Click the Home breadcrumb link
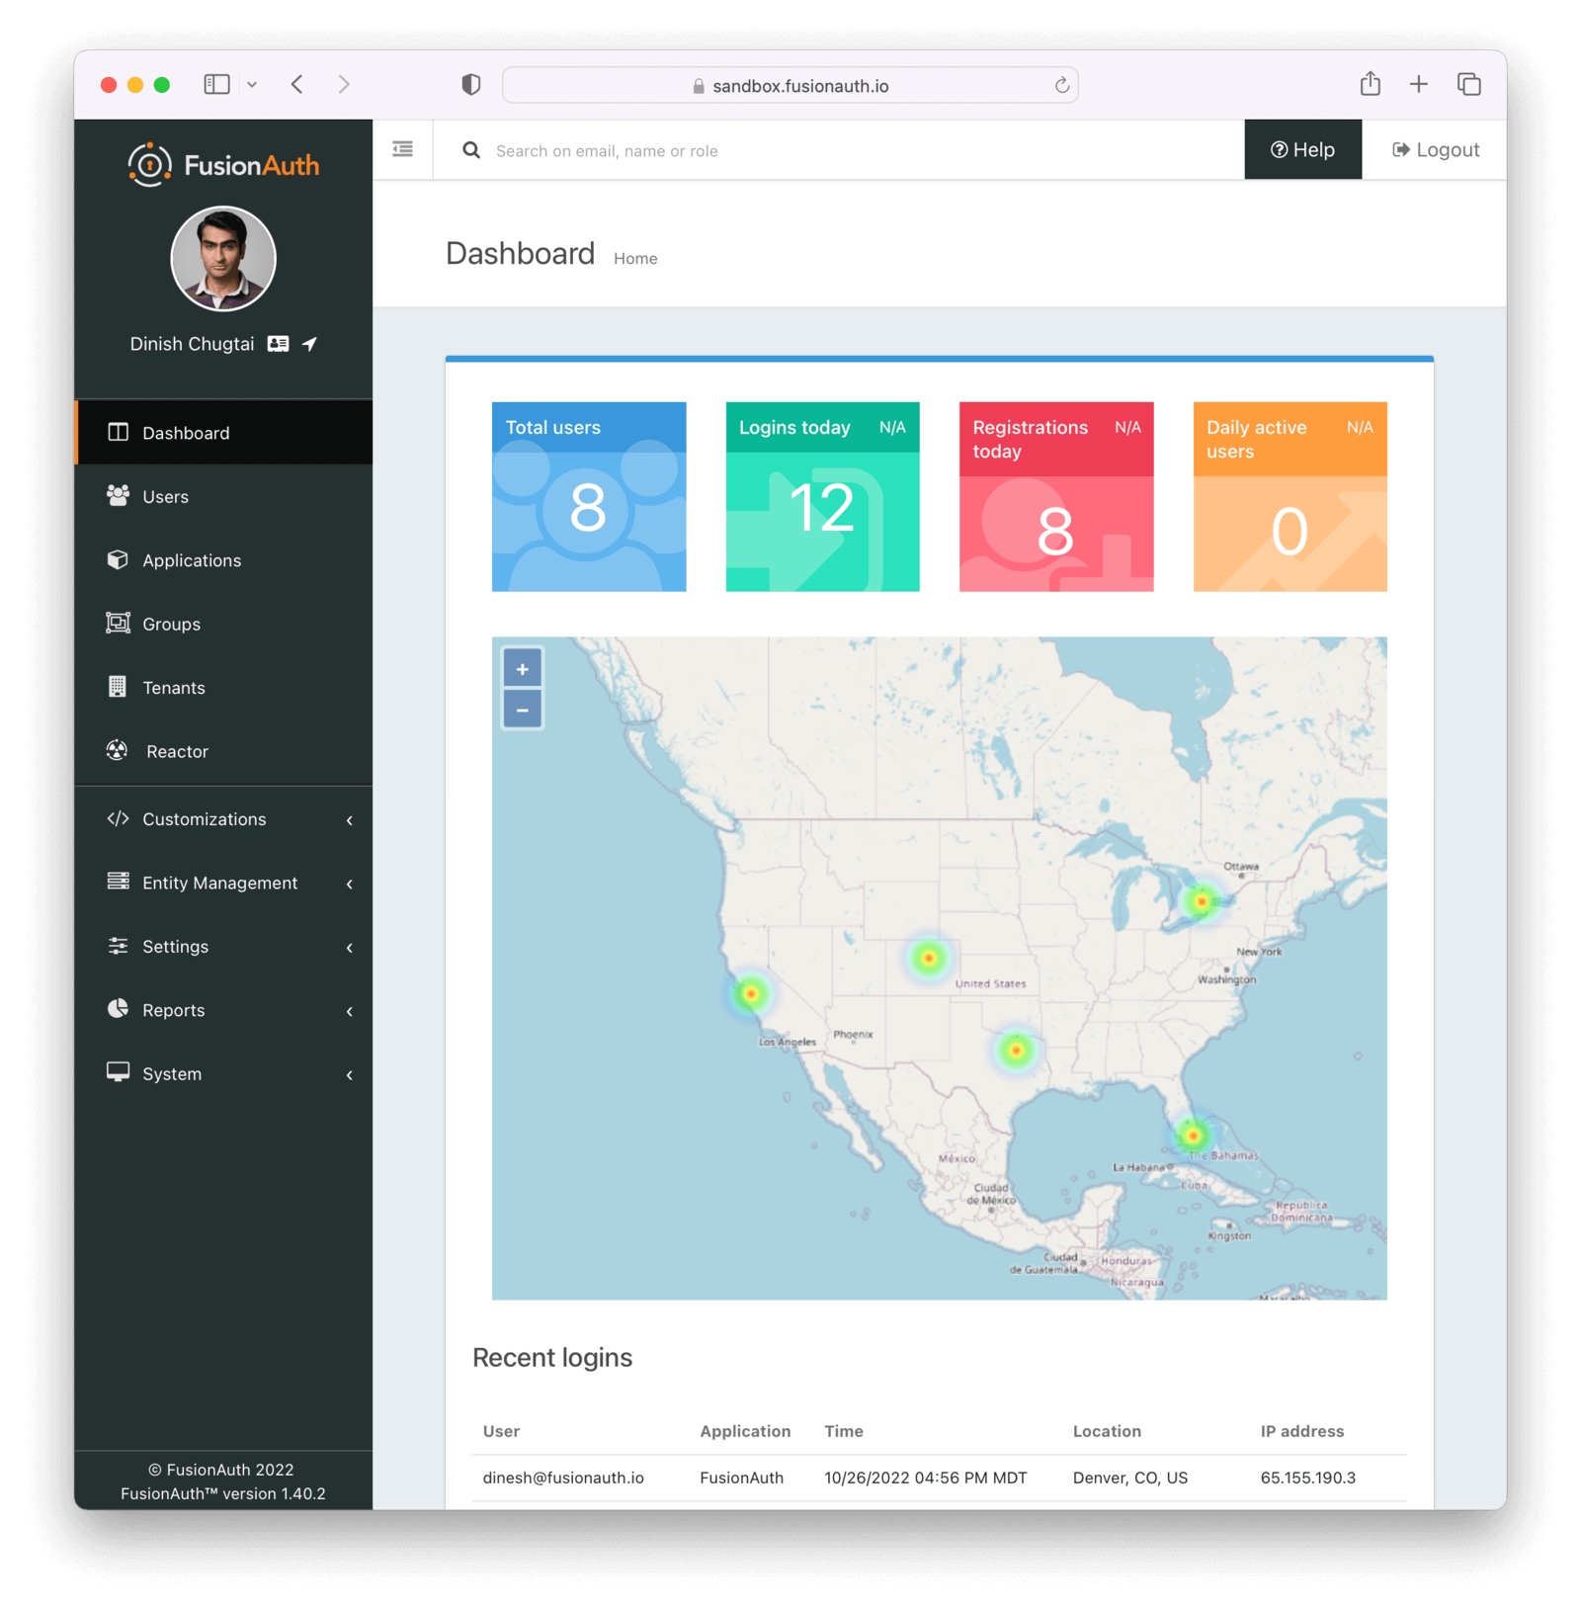The image size is (1581, 1608). 635,258
